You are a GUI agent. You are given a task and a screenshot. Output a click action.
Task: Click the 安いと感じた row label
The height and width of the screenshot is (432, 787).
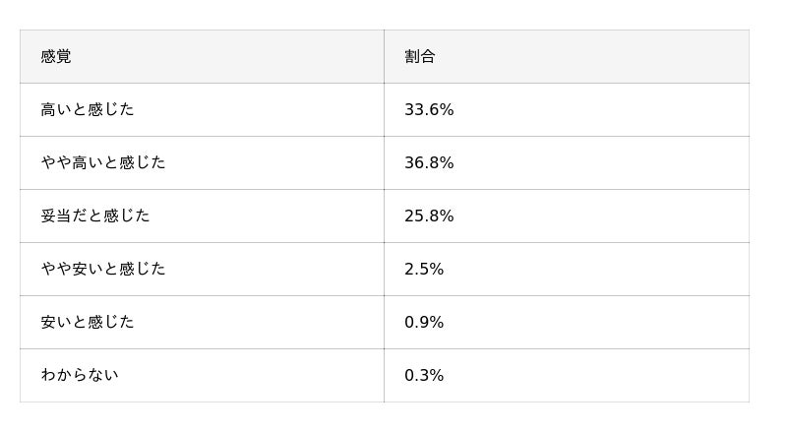[87, 322]
